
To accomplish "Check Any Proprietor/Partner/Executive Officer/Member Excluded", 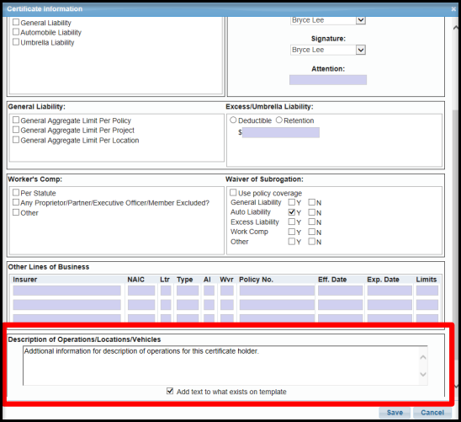I will point(16,202).
